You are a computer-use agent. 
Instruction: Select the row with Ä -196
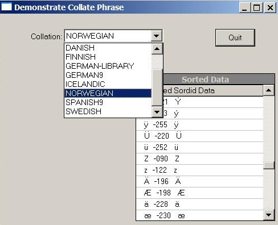click(200, 181)
